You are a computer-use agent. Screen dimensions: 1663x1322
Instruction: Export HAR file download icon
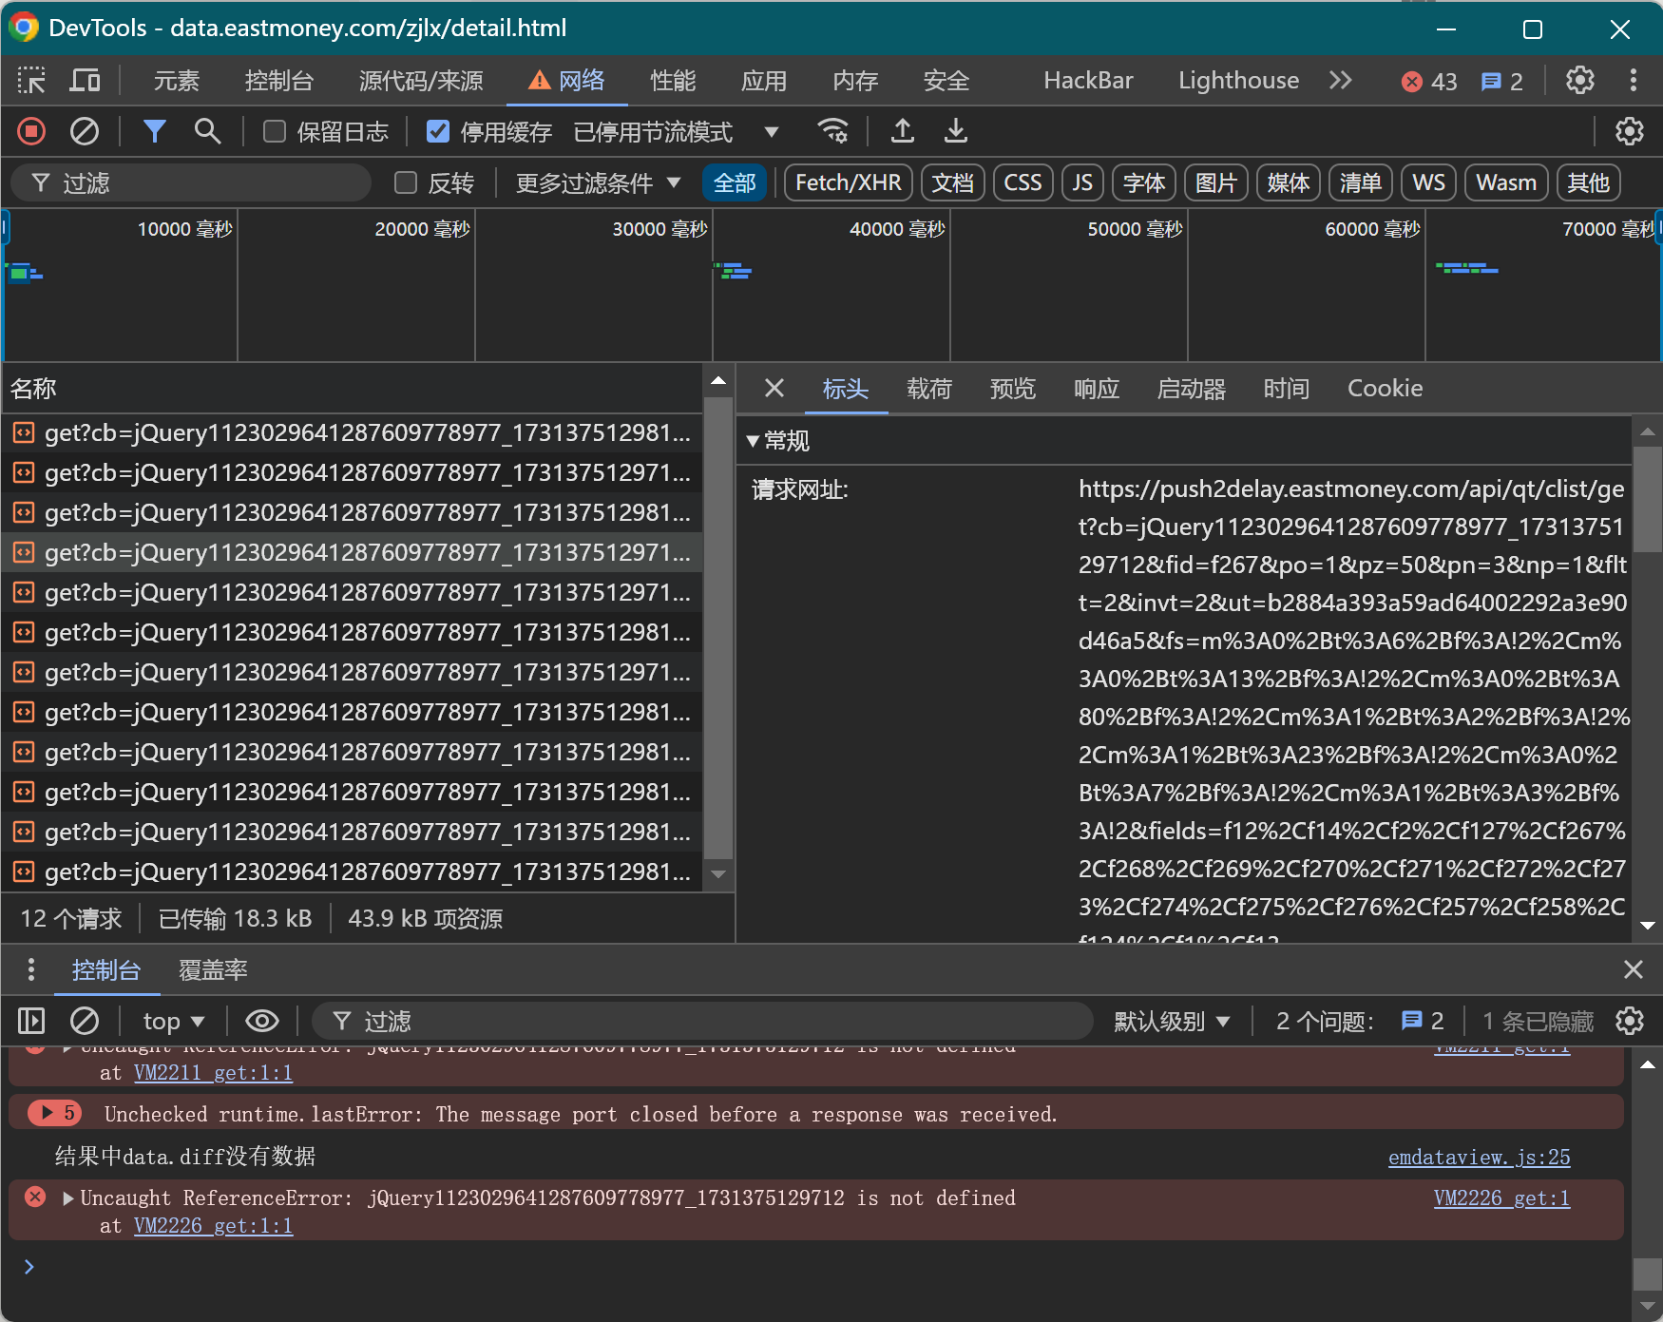956,131
